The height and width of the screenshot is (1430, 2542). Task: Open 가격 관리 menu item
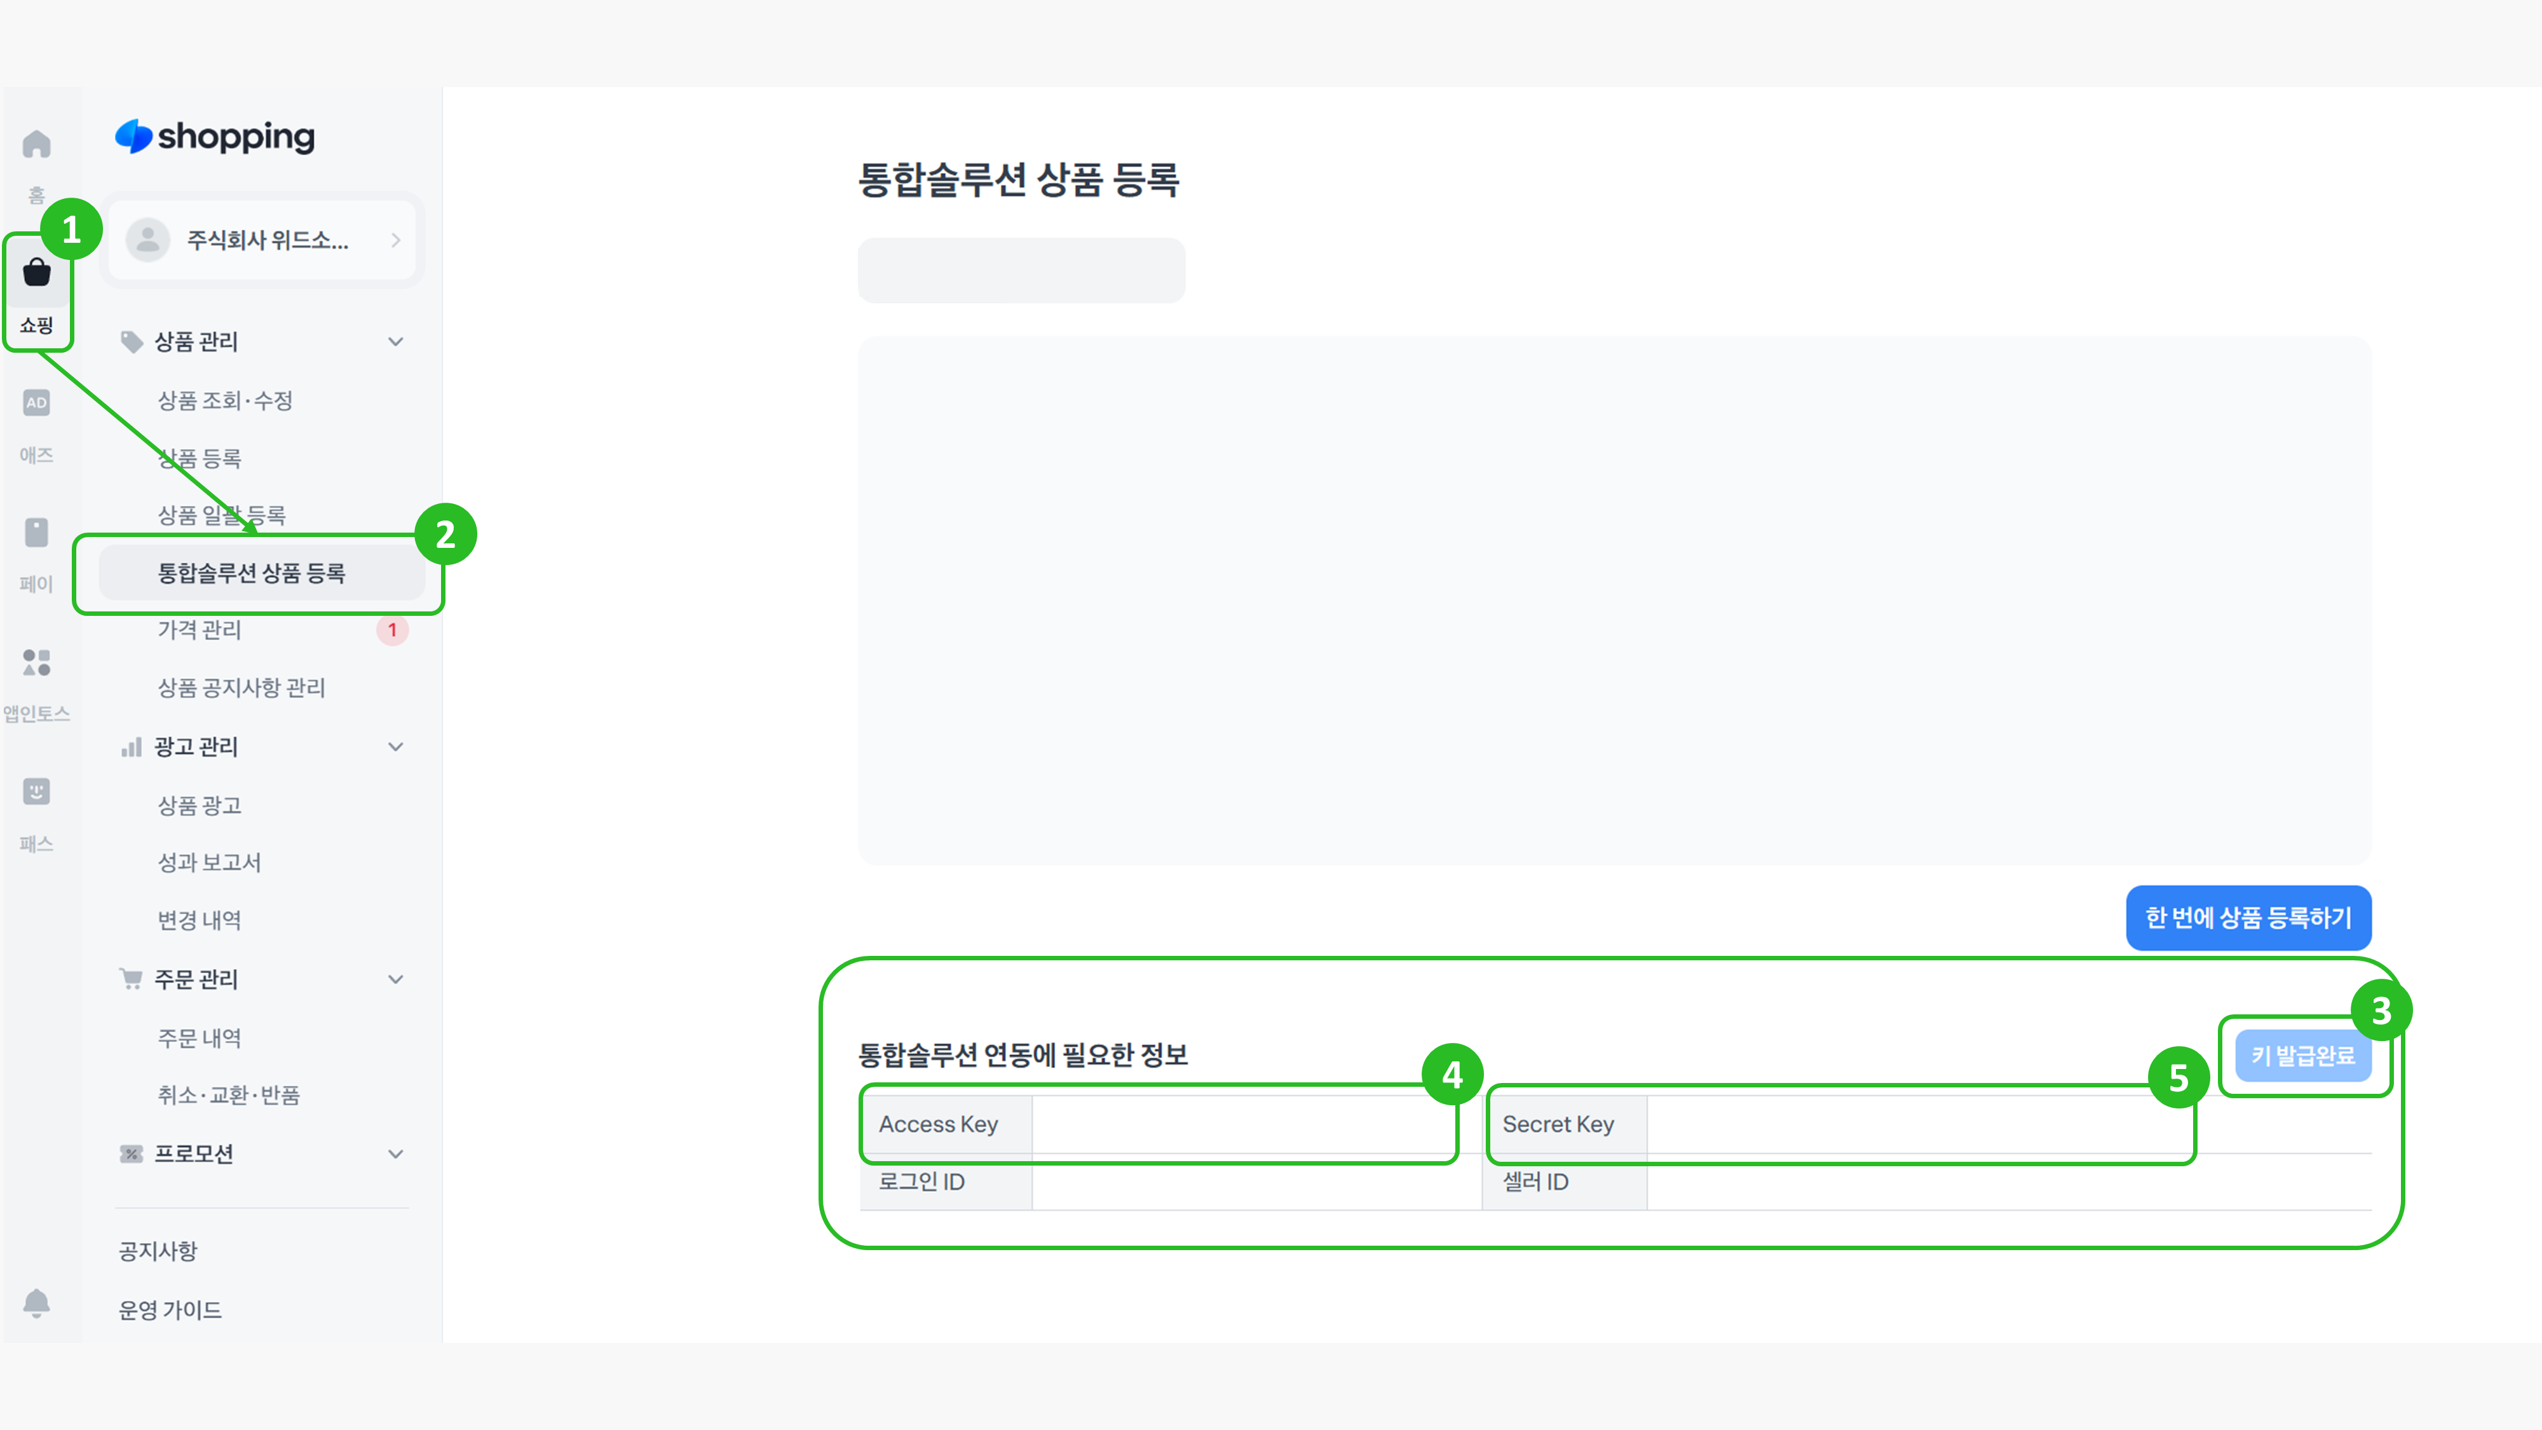click(200, 630)
